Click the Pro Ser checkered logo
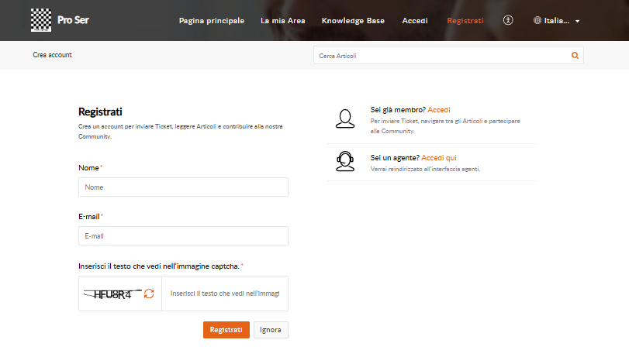 coord(40,19)
